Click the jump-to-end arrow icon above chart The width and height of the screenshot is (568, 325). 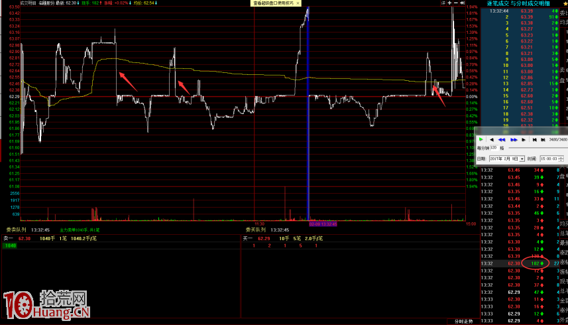462,3
